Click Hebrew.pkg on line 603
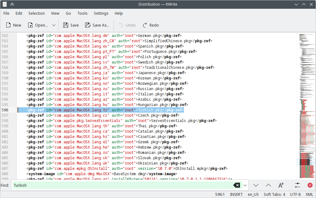316x198 pixels. [149, 147]
